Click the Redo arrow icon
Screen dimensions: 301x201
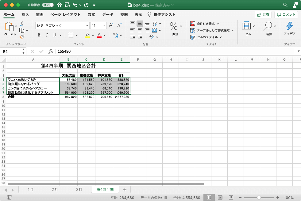(87, 5)
